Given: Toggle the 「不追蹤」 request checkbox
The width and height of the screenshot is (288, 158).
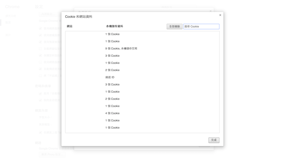Looking at the screenshot, I should point(41,76).
